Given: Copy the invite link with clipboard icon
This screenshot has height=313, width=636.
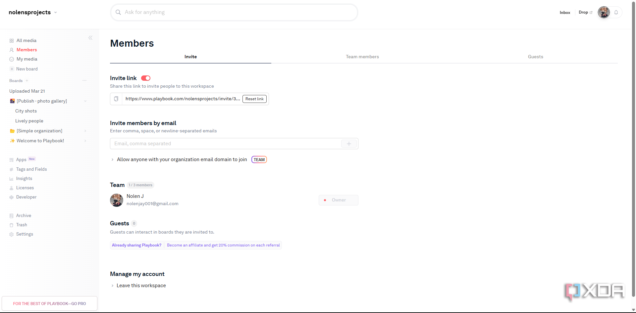Looking at the screenshot, I should [x=116, y=99].
